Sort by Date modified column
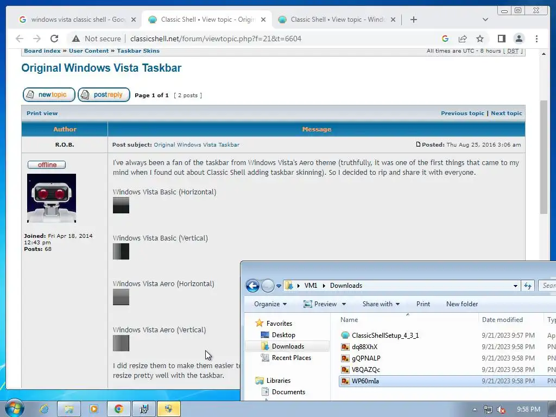This screenshot has width=556, height=417. pyautogui.click(x=510, y=319)
